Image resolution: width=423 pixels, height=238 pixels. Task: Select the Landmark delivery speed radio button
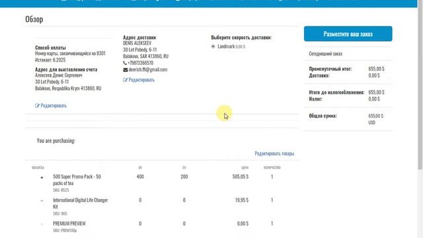pyautogui.click(x=213, y=46)
